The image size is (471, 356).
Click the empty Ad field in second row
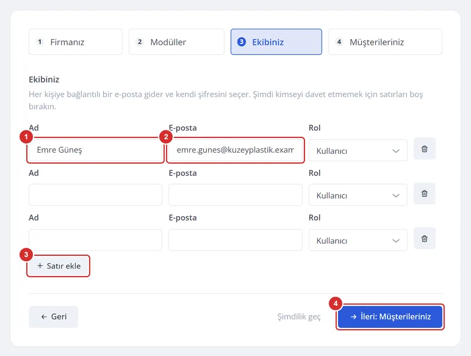[x=95, y=195]
